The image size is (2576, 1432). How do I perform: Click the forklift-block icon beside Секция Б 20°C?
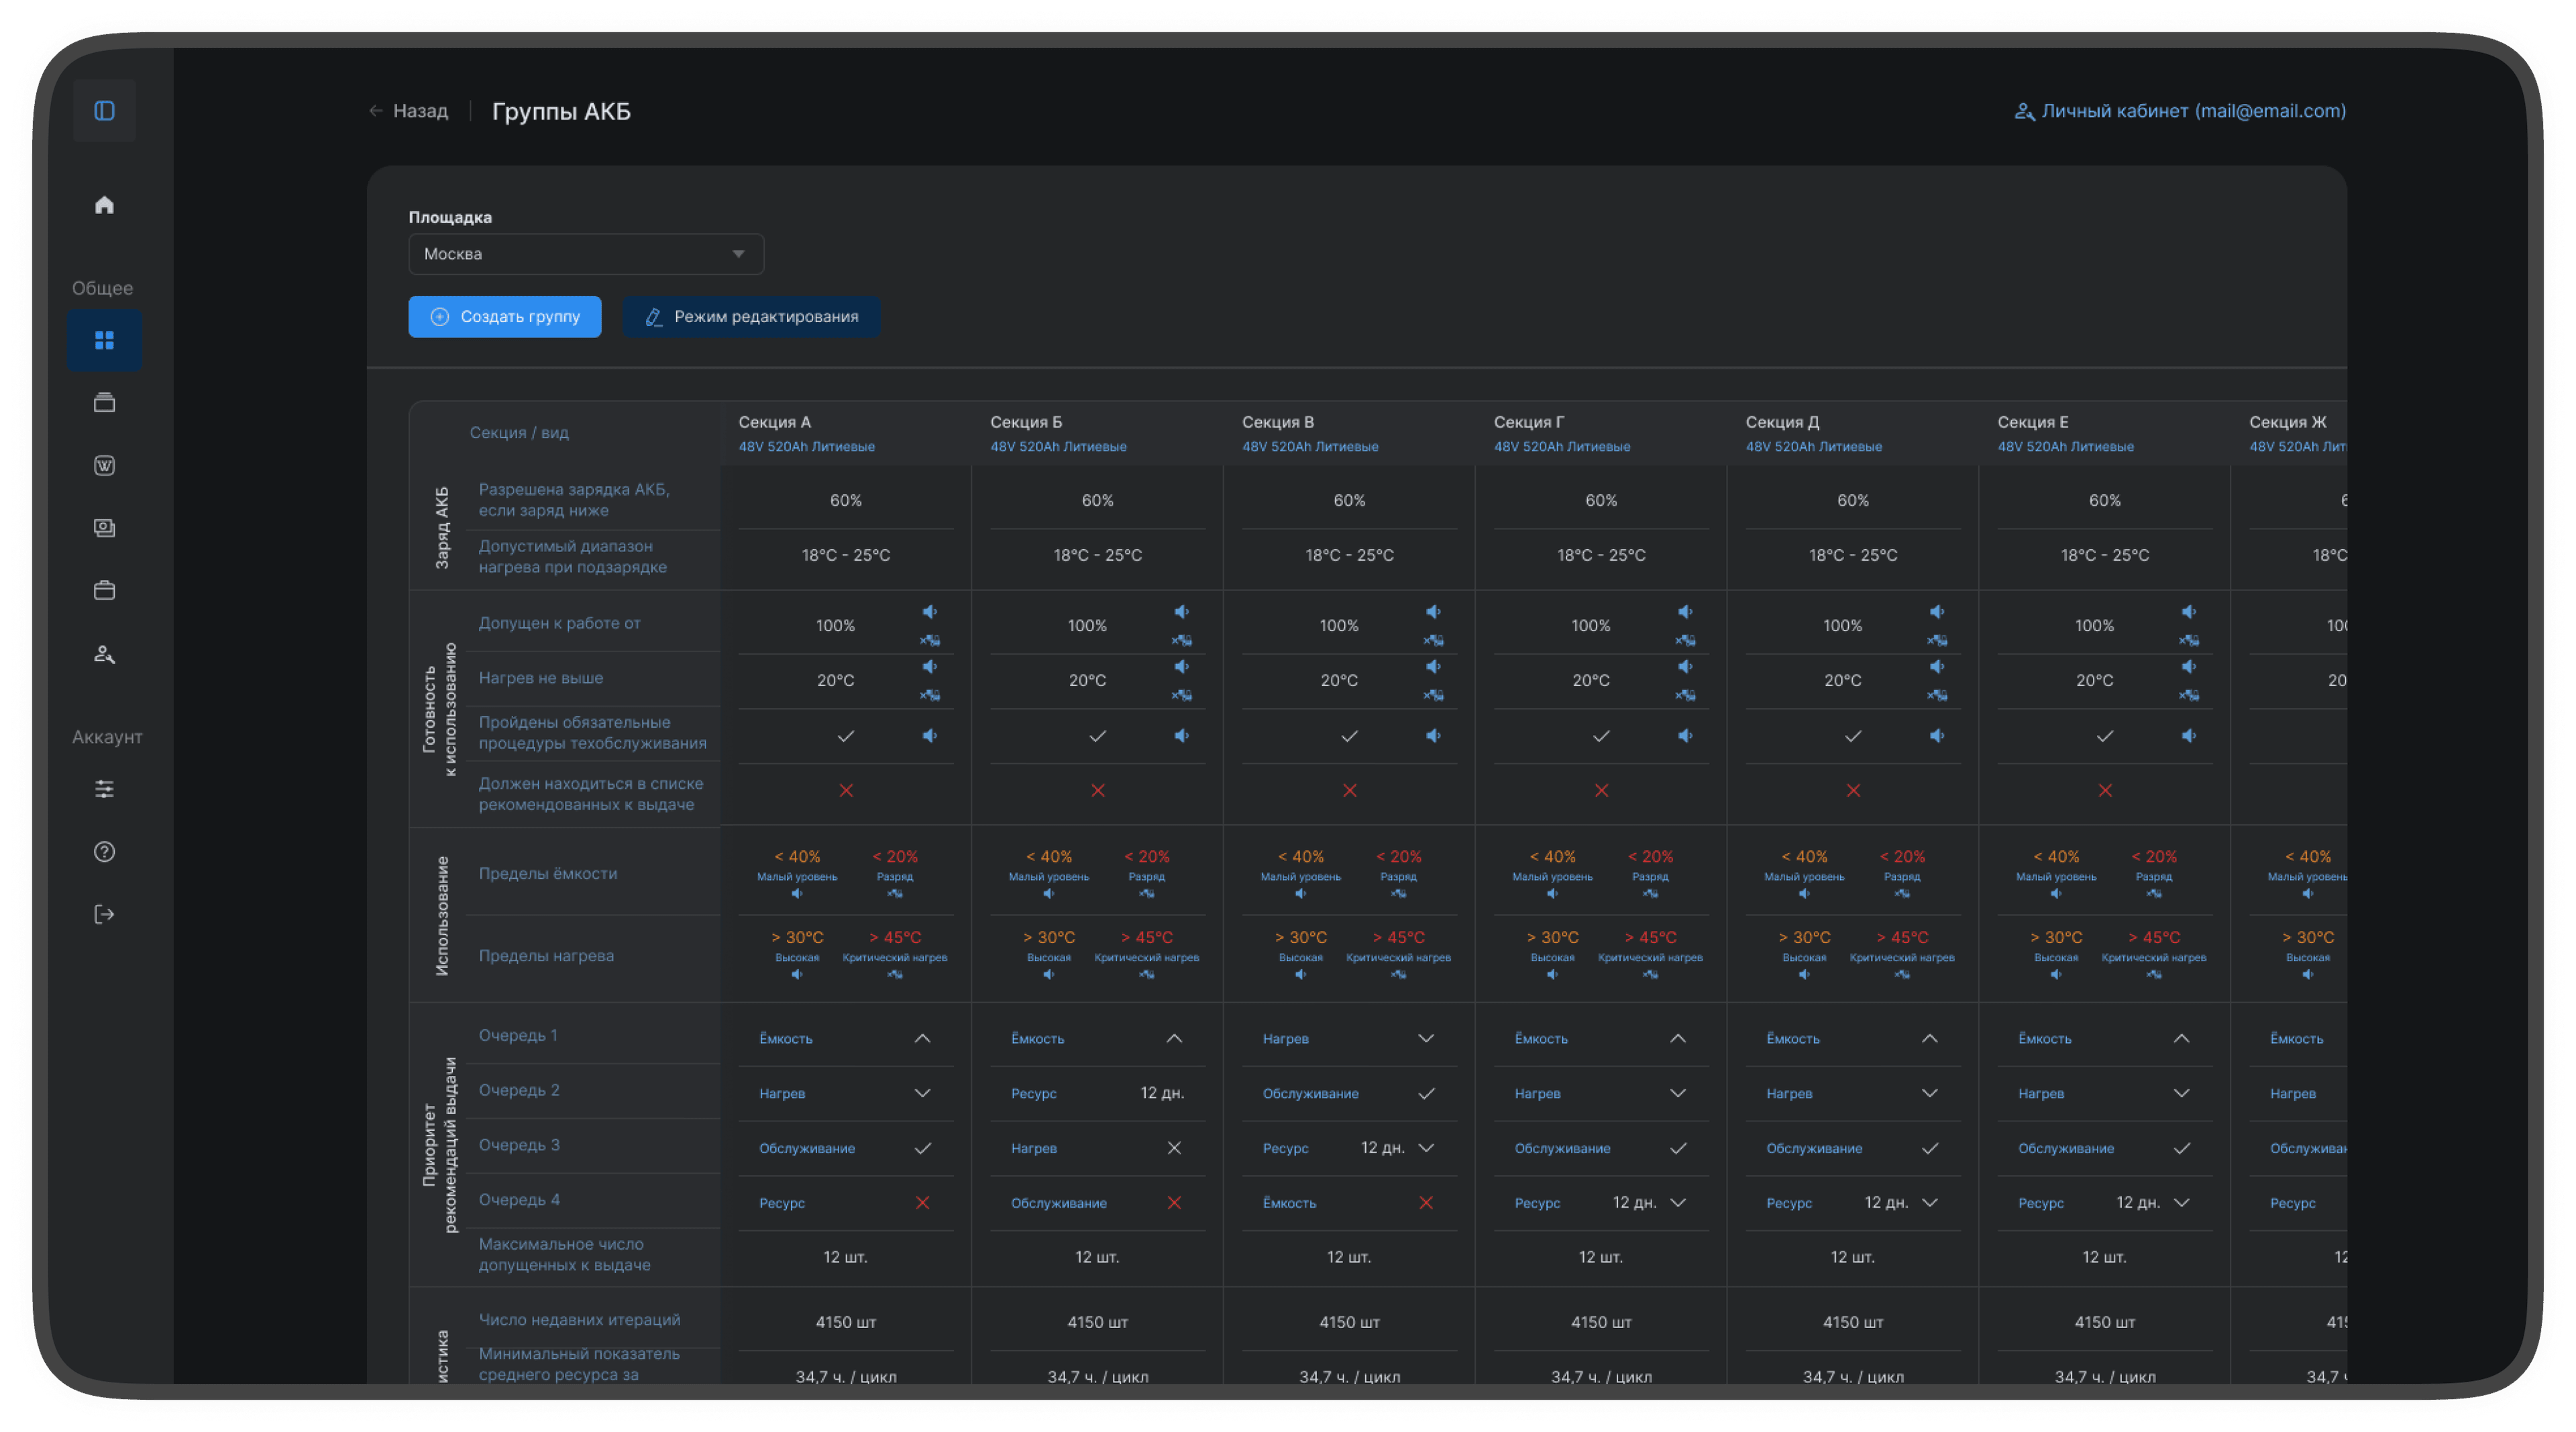[1181, 695]
